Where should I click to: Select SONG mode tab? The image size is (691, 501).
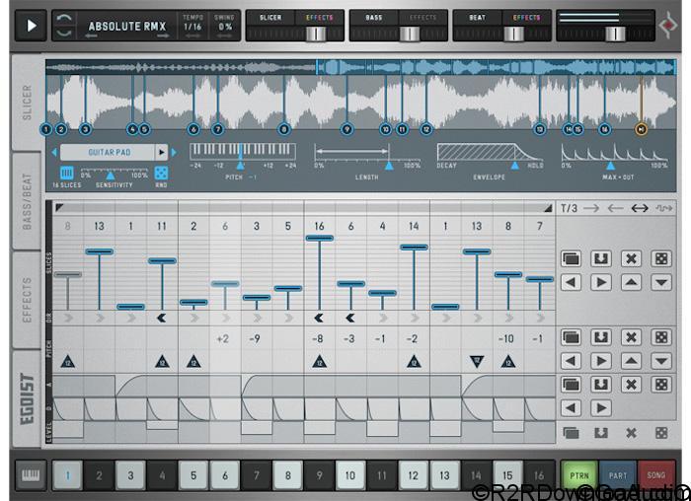click(656, 475)
